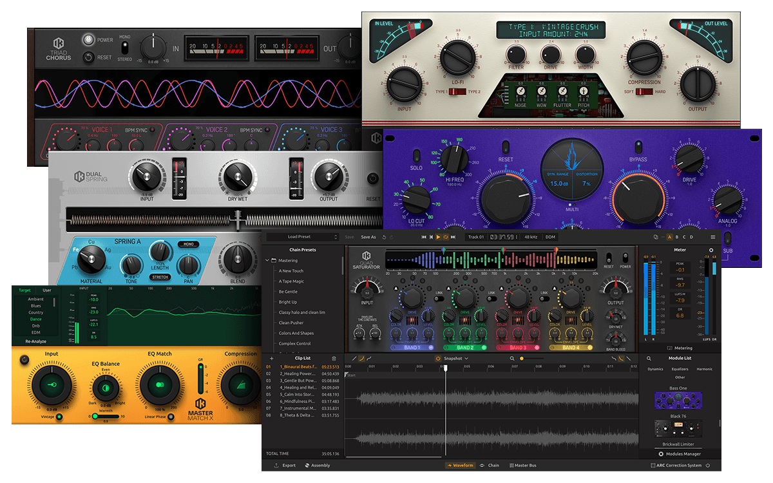Open Modules Manager gear icon
Image resolution: width=773 pixels, height=483 pixels.
point(661,454)
